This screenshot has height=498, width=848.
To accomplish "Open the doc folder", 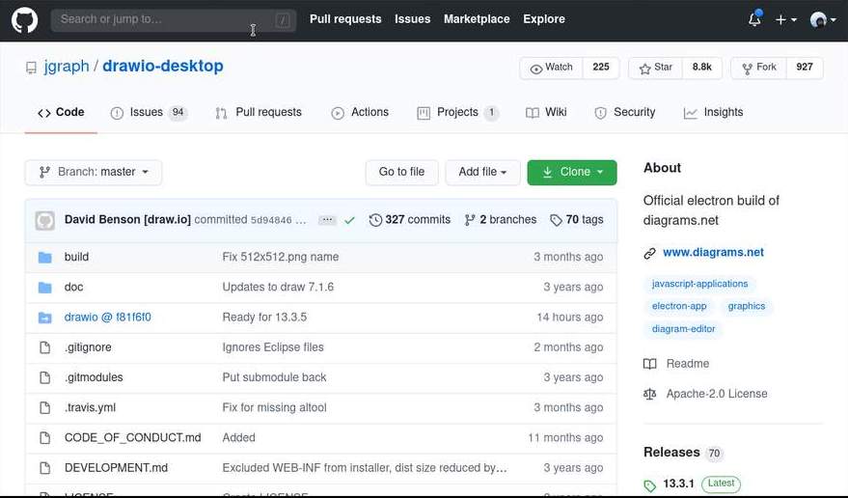I will point(73,287).
